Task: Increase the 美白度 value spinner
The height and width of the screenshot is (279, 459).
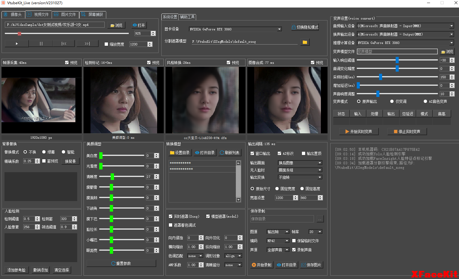Action: pos(157,154)
